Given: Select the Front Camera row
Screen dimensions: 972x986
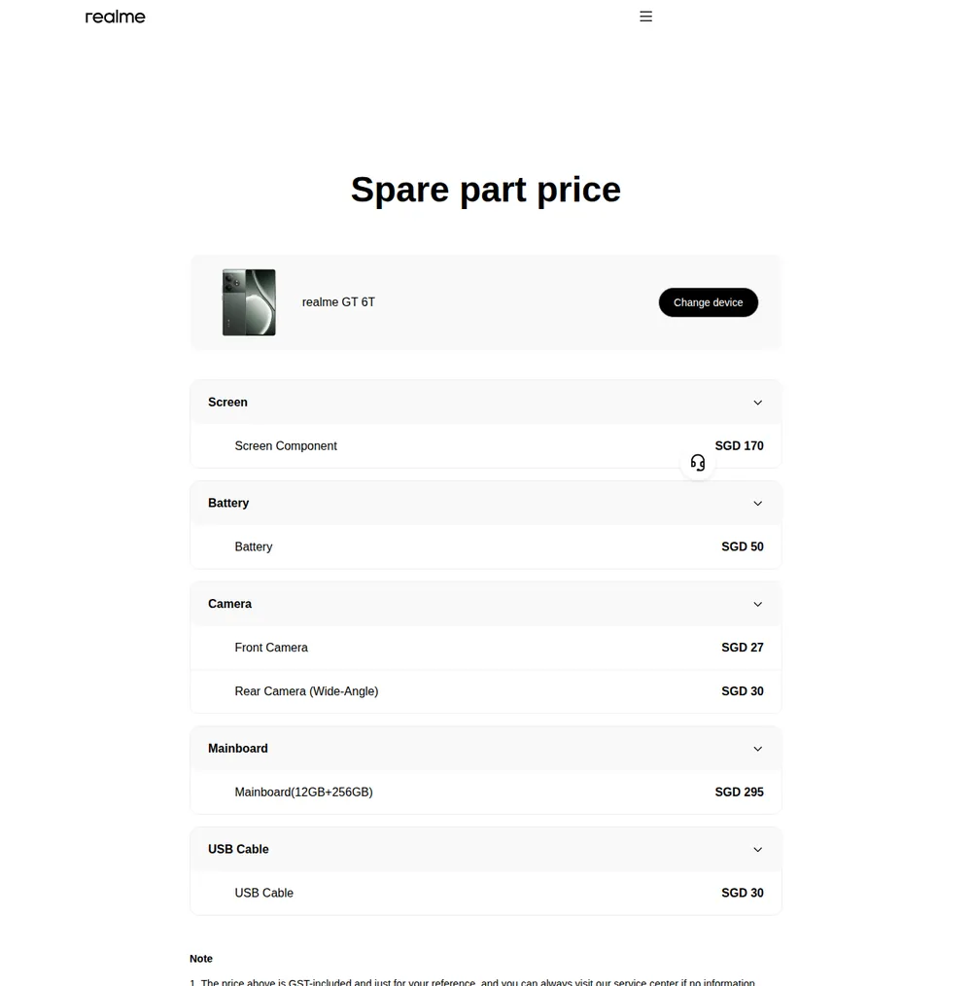Looking at the screenshot, I should pyautogui.click(x=486, y=648).
